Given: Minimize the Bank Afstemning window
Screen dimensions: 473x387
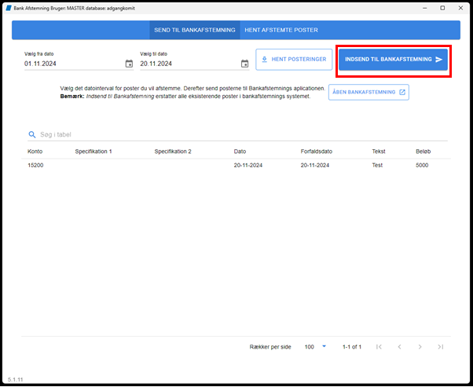Looking at the screenshot, I should (425, 8).
